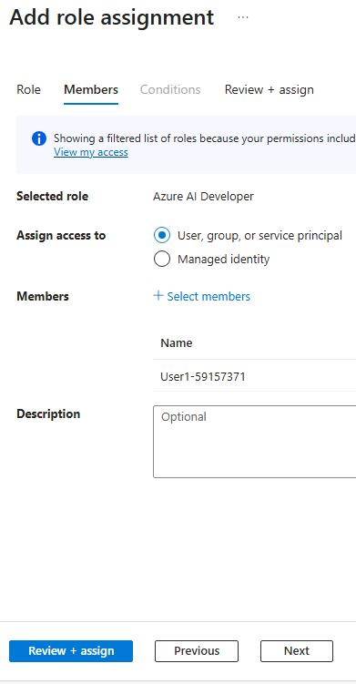Click the blue info icon in banner
This screenshot has height=684, width=356.
coord(39,138)
